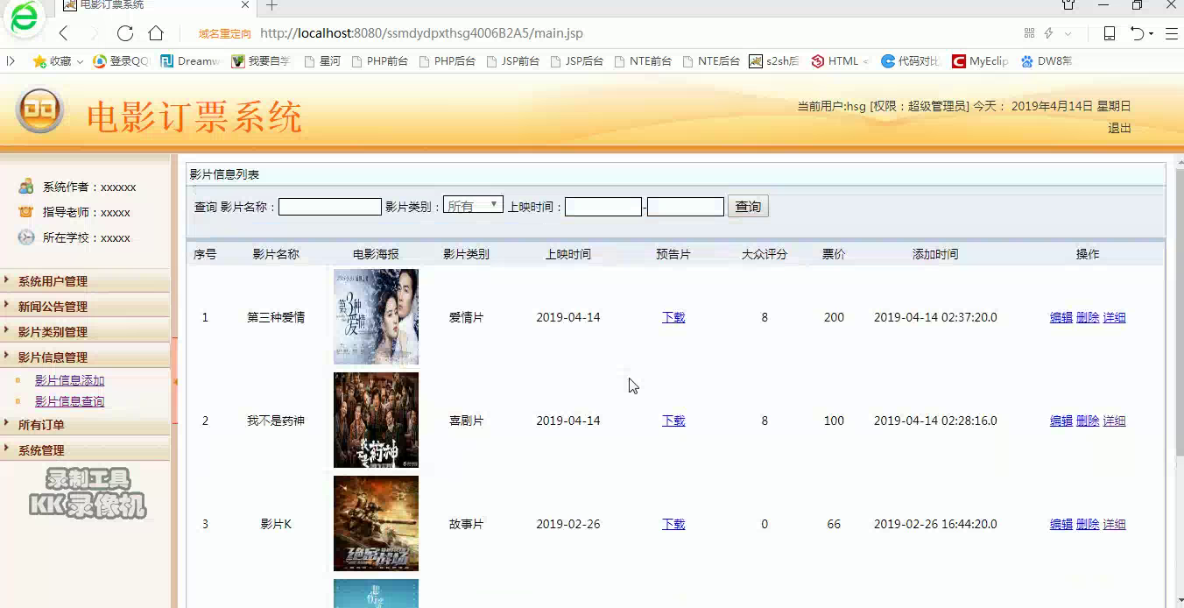Open the Dreamweaver bookmark
The height and width of the screenshot is (608, 1184).
tap(190, 61)
